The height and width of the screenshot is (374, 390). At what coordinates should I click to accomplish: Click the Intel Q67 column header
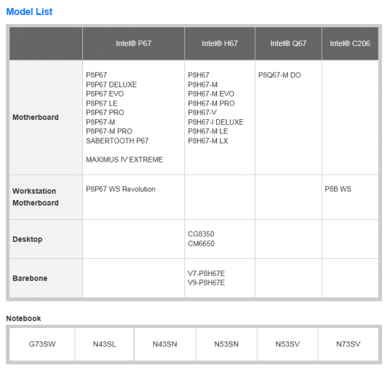point(288,43)
